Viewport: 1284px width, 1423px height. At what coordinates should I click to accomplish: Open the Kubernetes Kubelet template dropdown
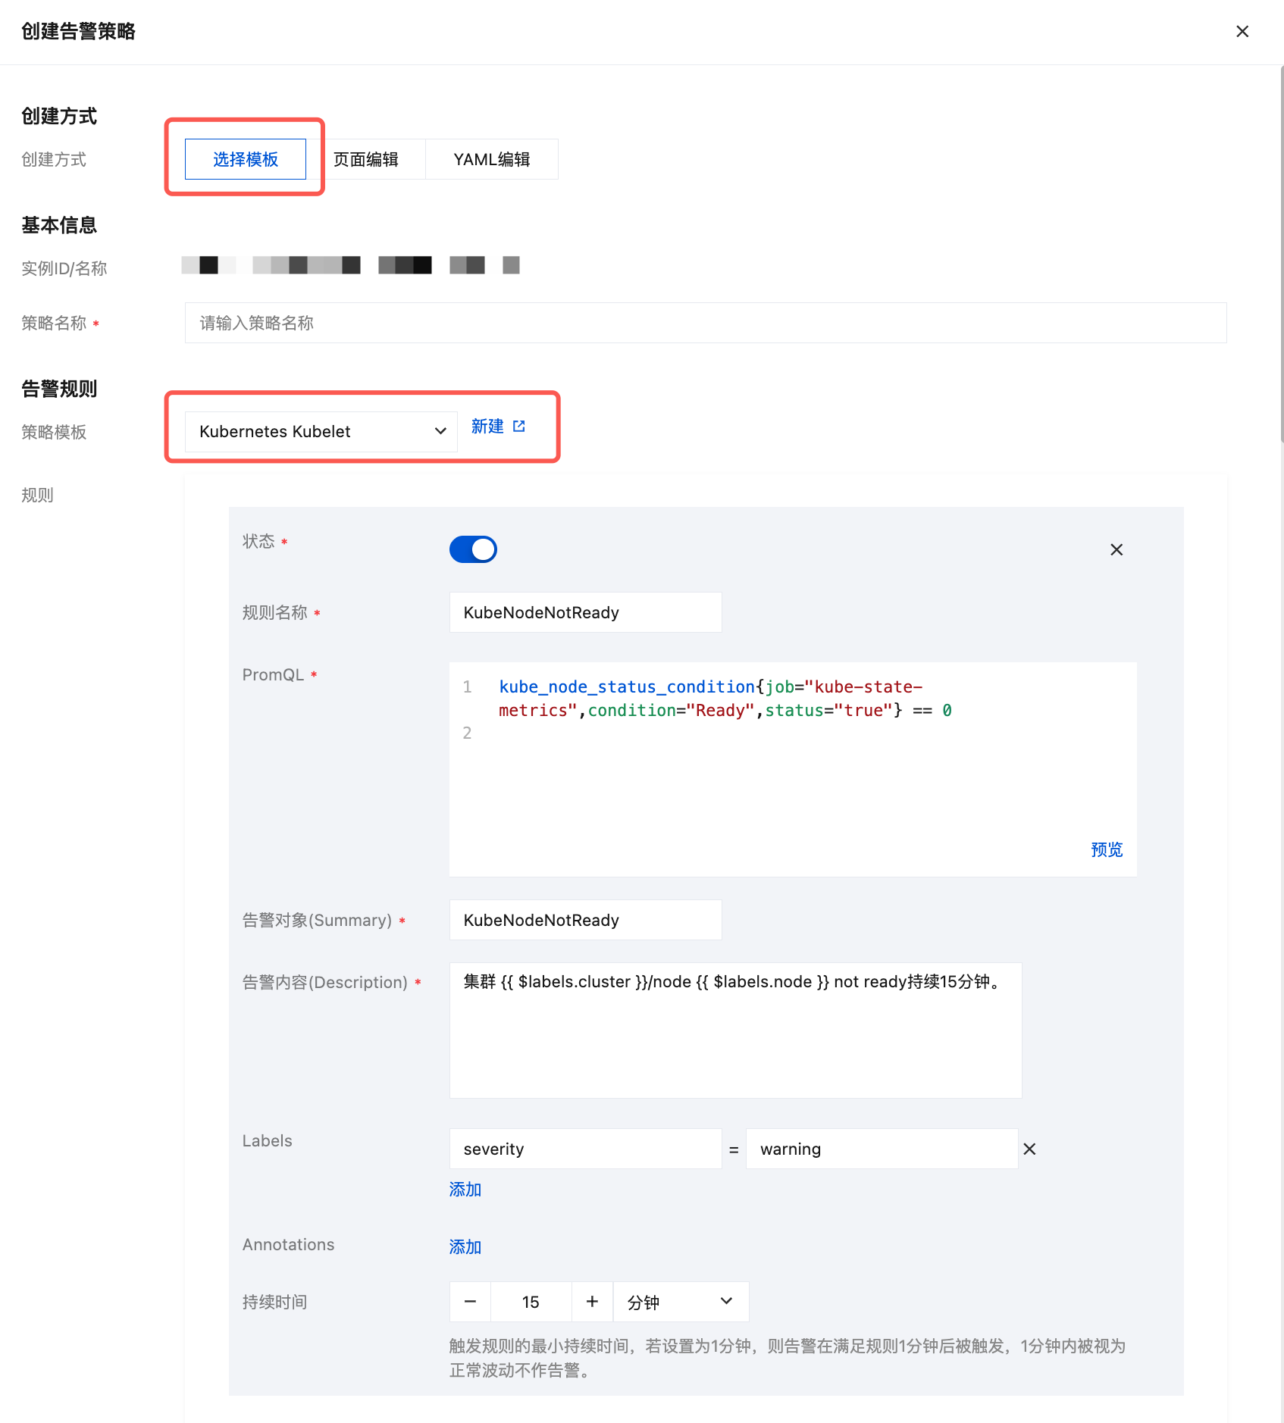click(321, 431)
